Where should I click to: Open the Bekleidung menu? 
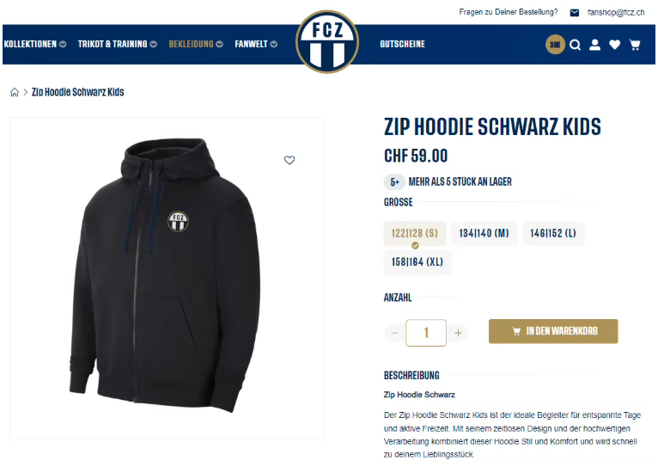point(196,44)
